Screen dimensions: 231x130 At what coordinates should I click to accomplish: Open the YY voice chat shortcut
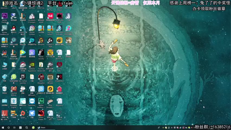14,113
